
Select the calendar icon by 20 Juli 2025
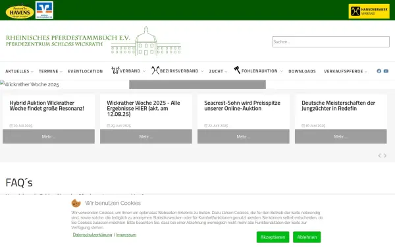[x=11, y=126]
